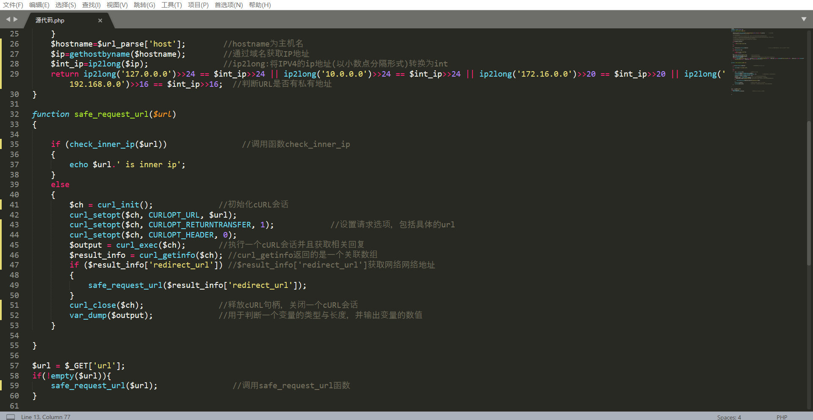This screenshot has width=813, height=420.
Task: Change the PHP syntax selector
Action: coord(782,417)
